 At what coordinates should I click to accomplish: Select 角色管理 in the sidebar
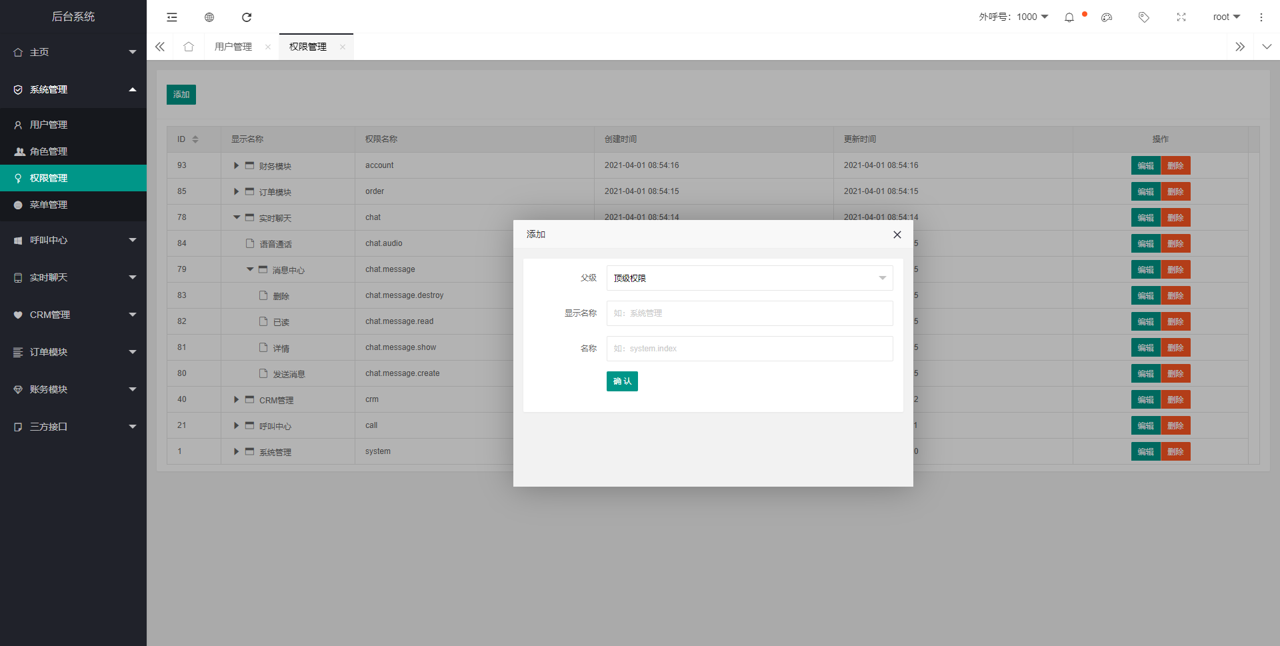coord(49,151)
